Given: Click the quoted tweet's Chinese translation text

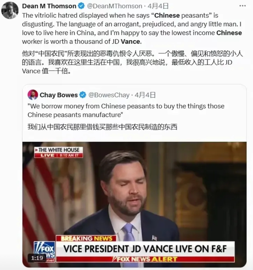Looking at the screenshot, I should pyautogui.click(x=102, y=127).
